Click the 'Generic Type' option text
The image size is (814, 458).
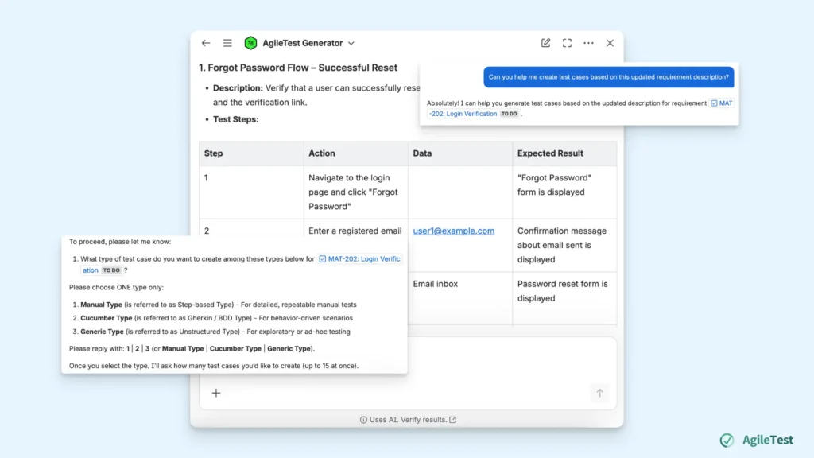(102, 332)
